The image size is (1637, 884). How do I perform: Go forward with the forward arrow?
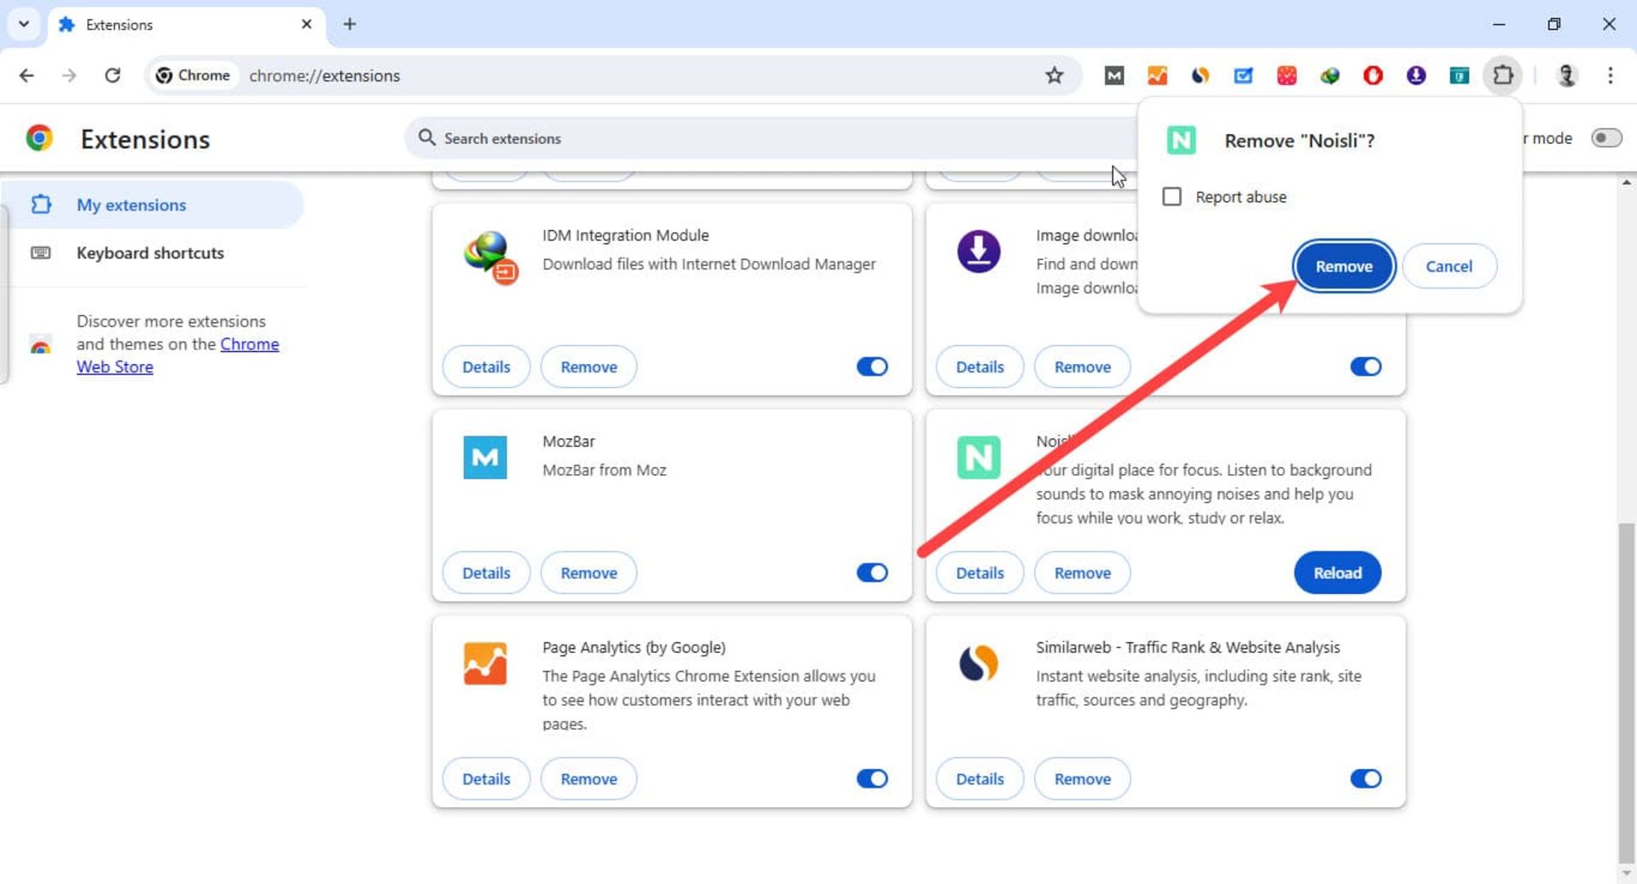(69, 75)
